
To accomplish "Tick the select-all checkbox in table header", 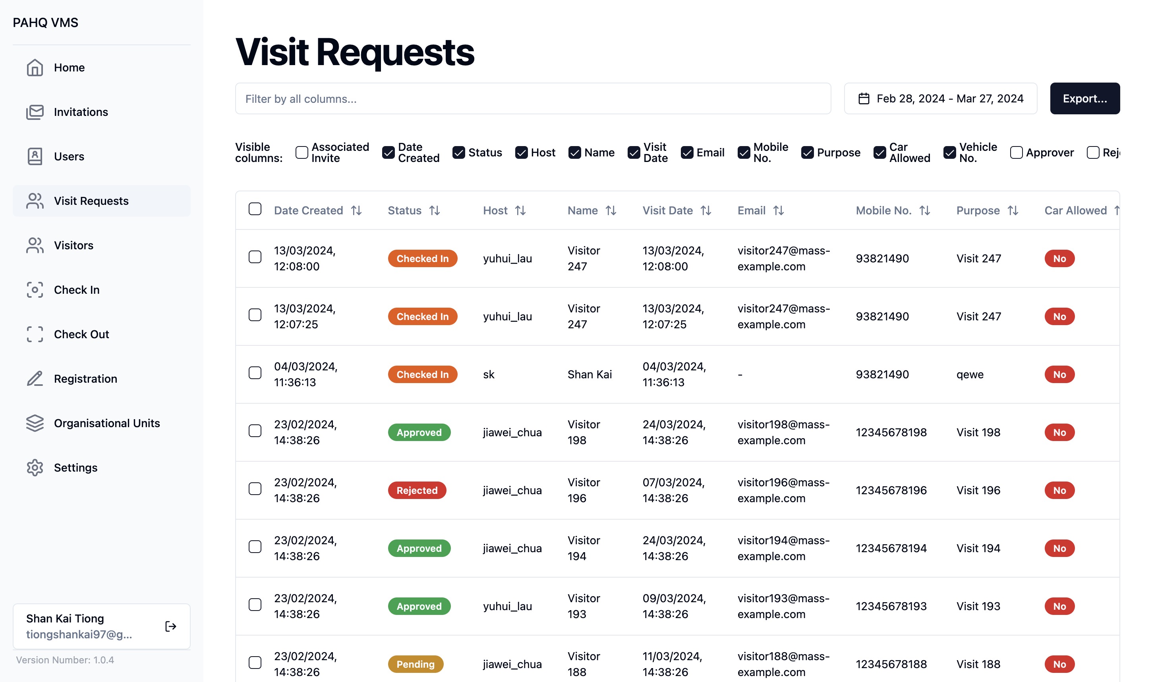I will tap(255, 209).
